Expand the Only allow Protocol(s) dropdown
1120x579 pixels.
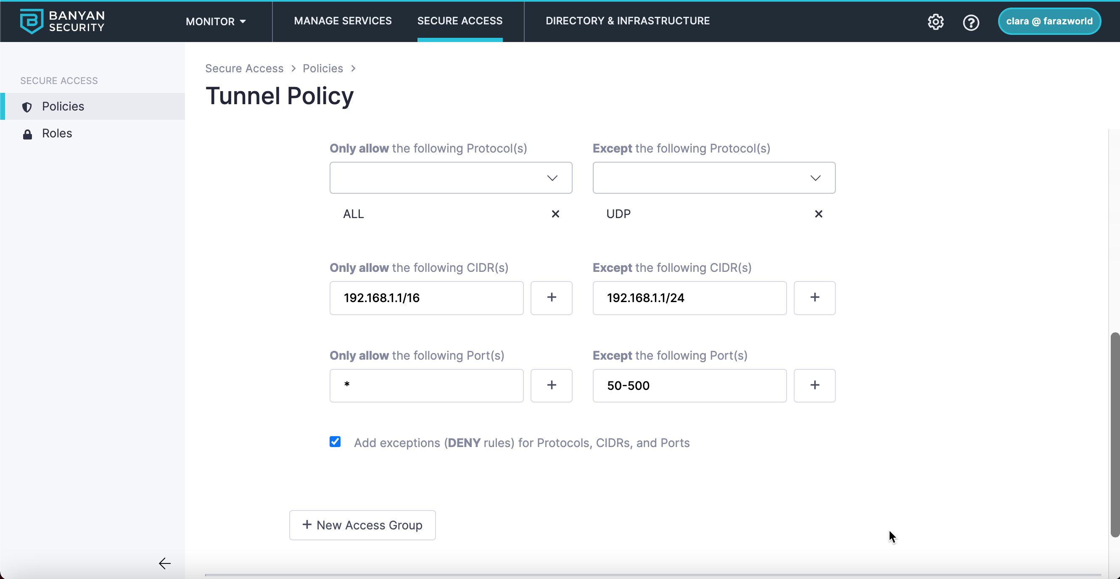tap(450, 178)
